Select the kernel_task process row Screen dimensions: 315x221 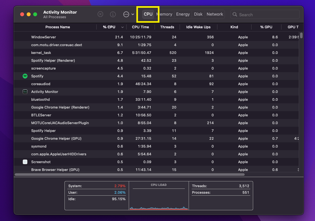[x=156, y=53]
